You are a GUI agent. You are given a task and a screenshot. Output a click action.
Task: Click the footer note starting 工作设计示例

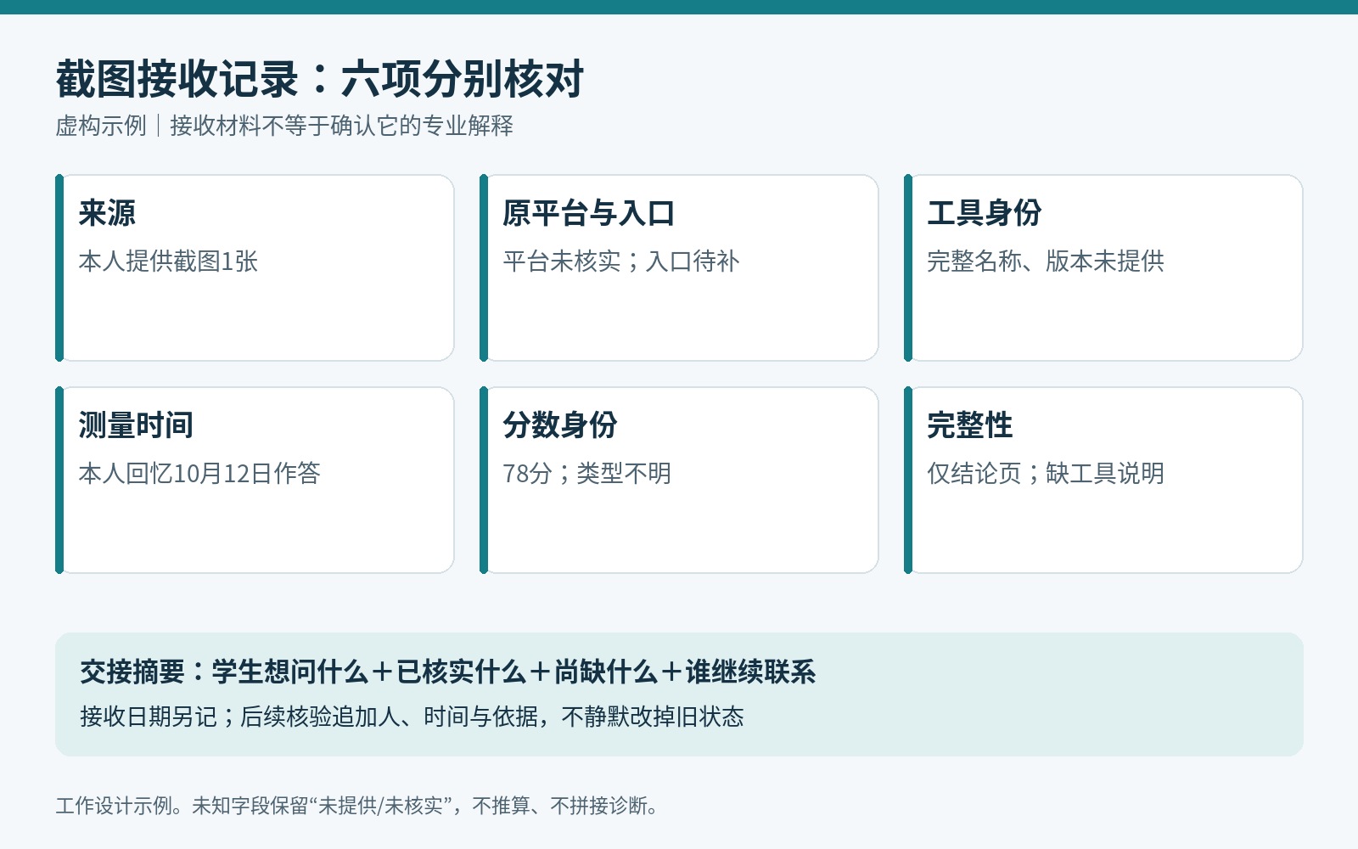tap(357, 806)
